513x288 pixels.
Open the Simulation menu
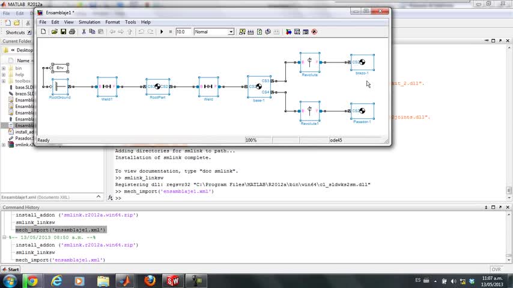tap(90, 22)
